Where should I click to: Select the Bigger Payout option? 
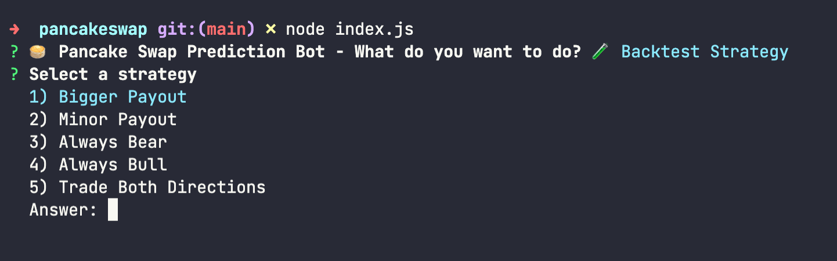[x=108, y=97]
